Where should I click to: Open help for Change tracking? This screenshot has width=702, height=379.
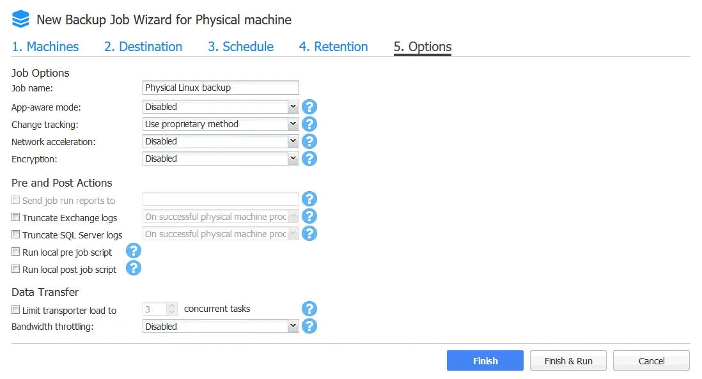(309, 124)
